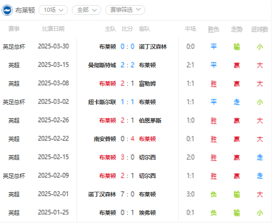Click the 胜负 column header
This screenshot has height=223, width=272.
[213, 29]
